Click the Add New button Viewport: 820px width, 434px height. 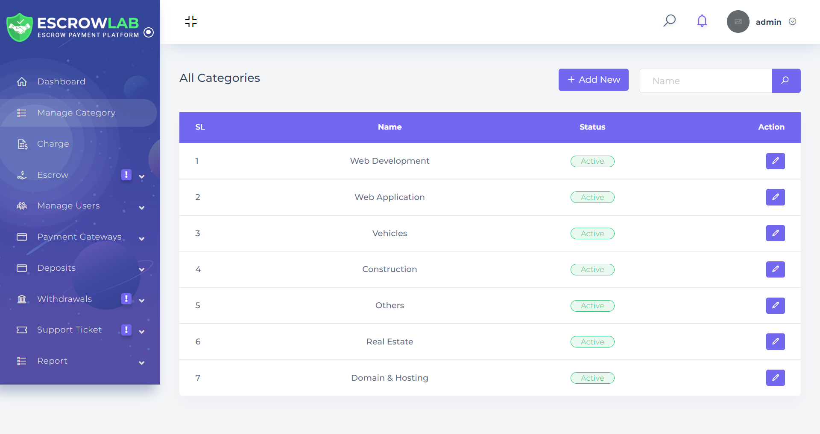point(593,80)
